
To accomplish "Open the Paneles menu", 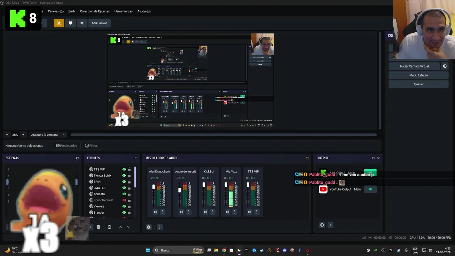I will (x=55, y=11).
